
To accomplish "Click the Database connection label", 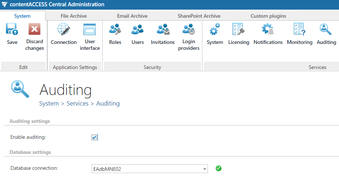I will tap(34, 168).
